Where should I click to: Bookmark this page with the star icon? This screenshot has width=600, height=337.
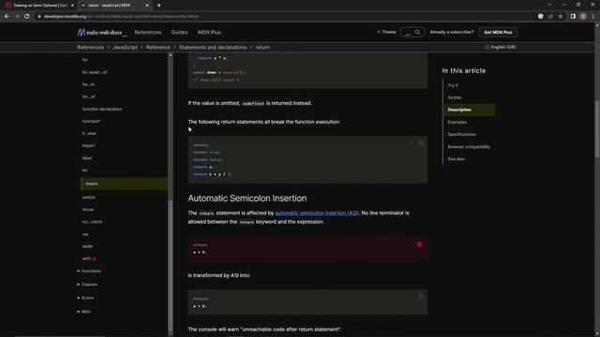click(561, 17)
